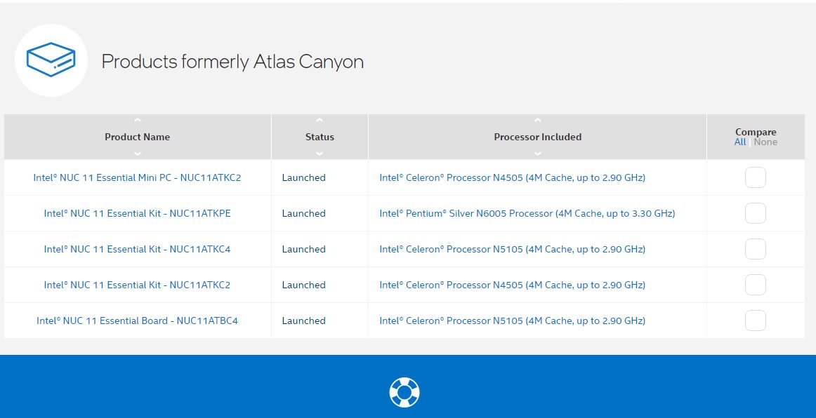Click the Atlas Canyon mini PC icon

pyautogui.click(x=51, y=60)
